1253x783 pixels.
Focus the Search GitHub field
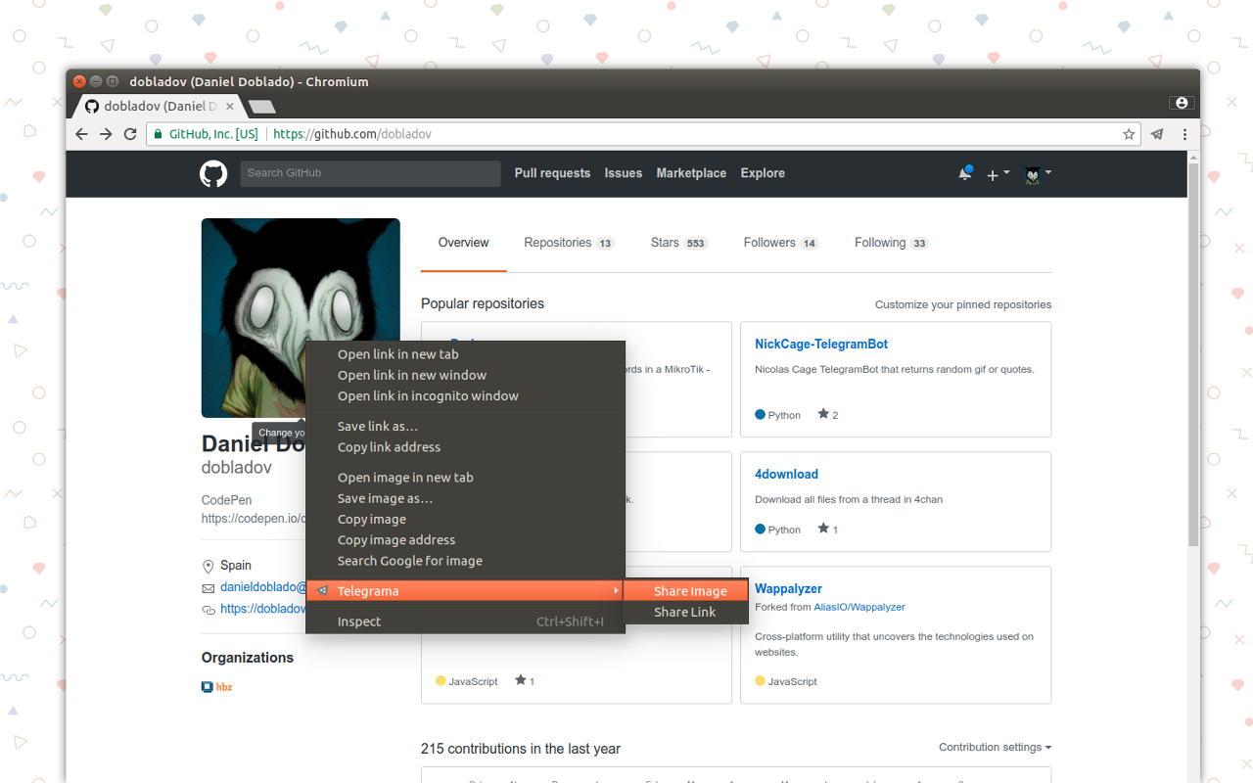pos(370,173)
